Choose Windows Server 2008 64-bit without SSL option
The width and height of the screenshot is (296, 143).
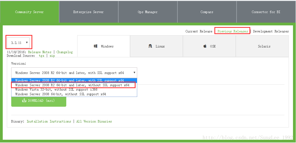pyautogui.click(x=74, y=94)
